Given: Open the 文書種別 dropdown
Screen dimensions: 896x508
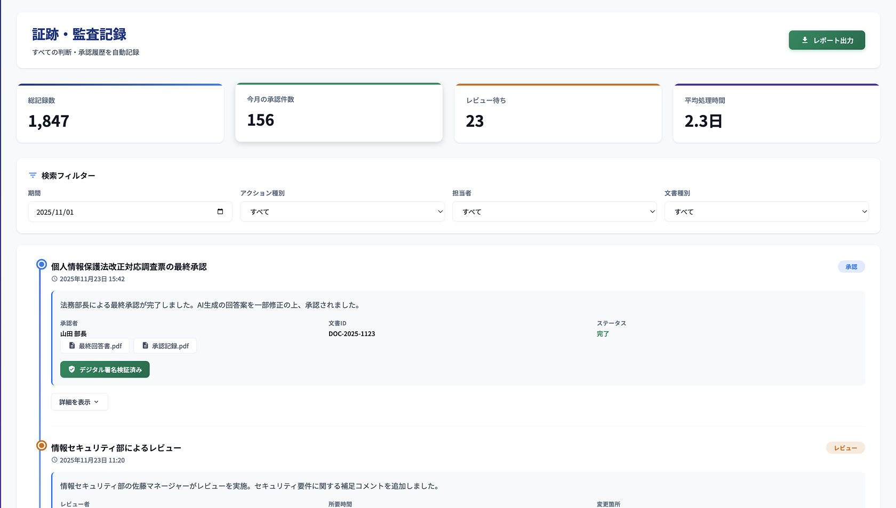Looking at the screenshot, I should 766,211.
